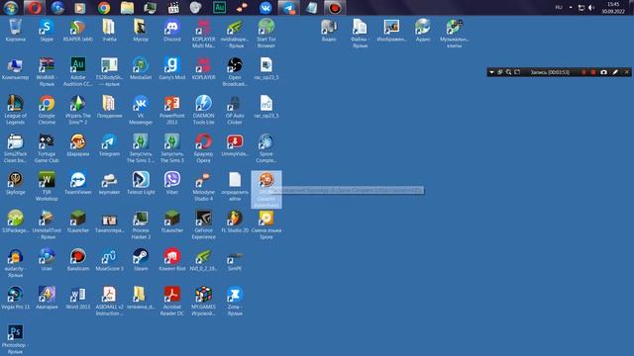
Task: Show hidden tray icons arrow
Action: [571, 7]
